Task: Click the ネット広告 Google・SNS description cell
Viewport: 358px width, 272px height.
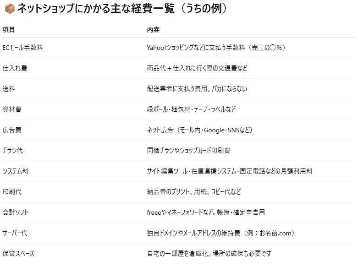Action: click(200, 130)
